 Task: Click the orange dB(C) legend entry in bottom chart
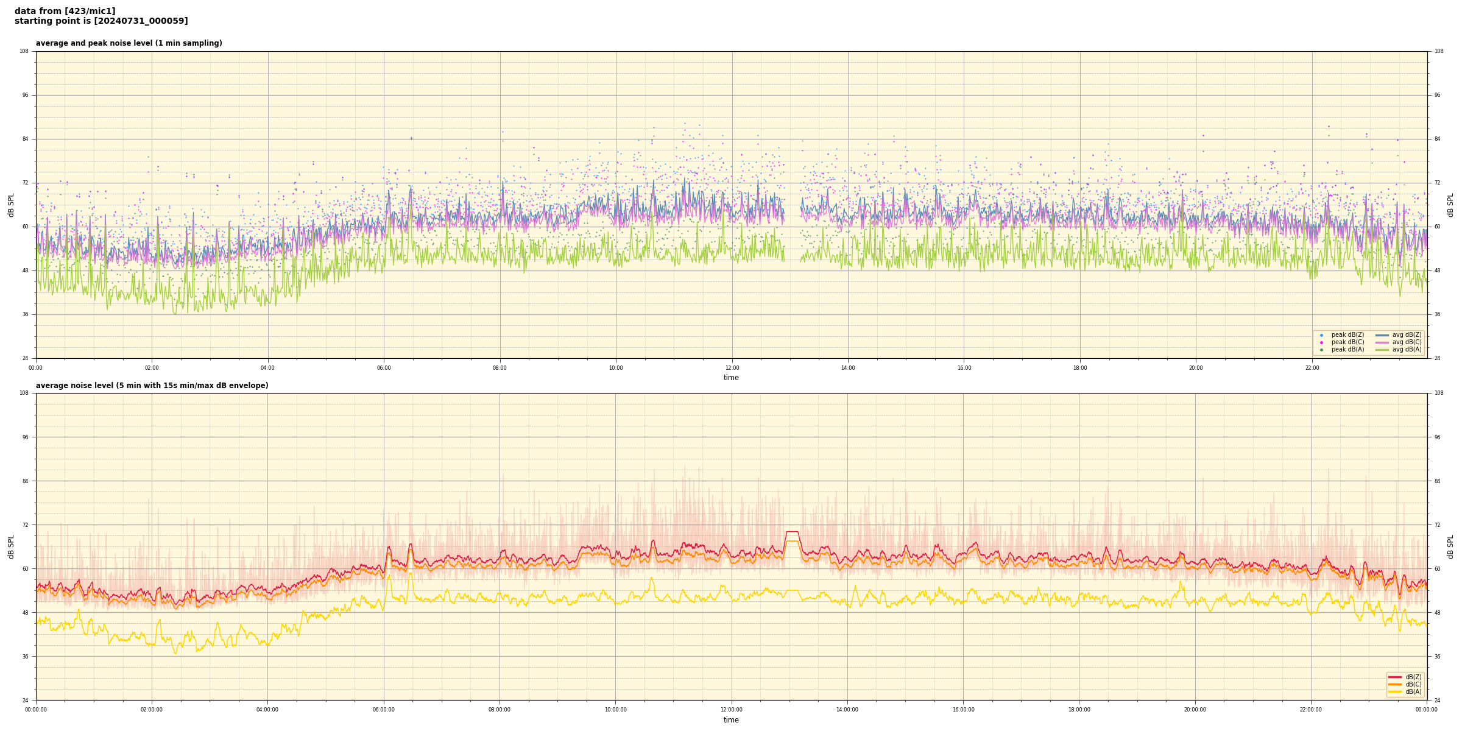coord(1395,684)
